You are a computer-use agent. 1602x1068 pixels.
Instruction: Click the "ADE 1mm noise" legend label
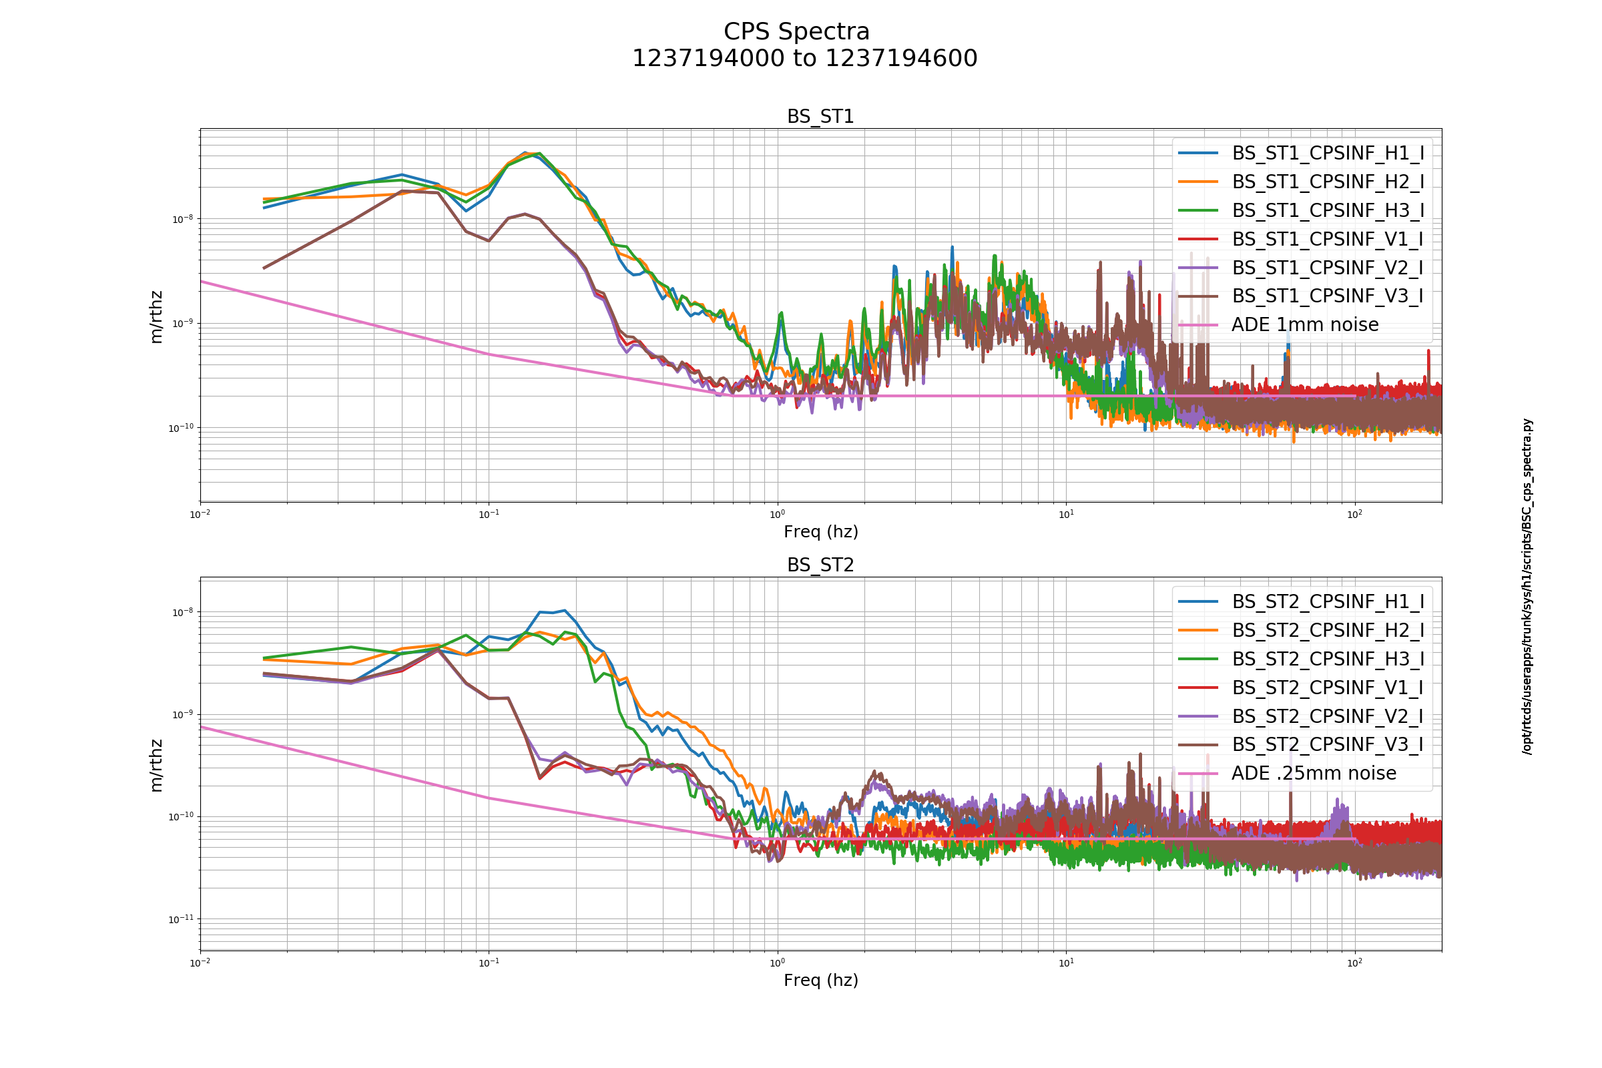pos(1304,325)
